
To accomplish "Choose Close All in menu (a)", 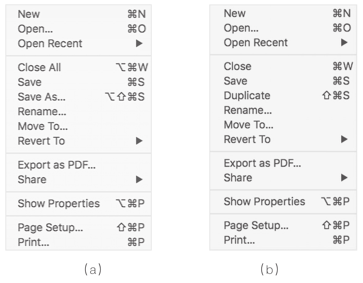I will [x=39, y=68].
